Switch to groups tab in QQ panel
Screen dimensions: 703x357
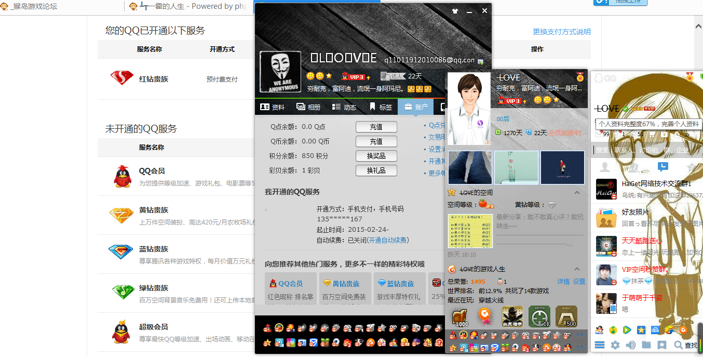634,167
